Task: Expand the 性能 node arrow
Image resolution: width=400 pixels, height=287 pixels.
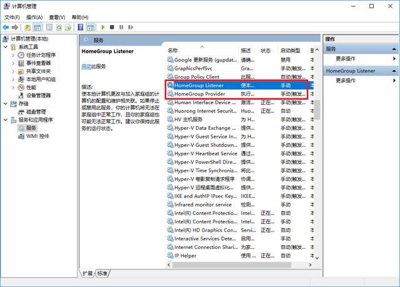Action: 13,87
